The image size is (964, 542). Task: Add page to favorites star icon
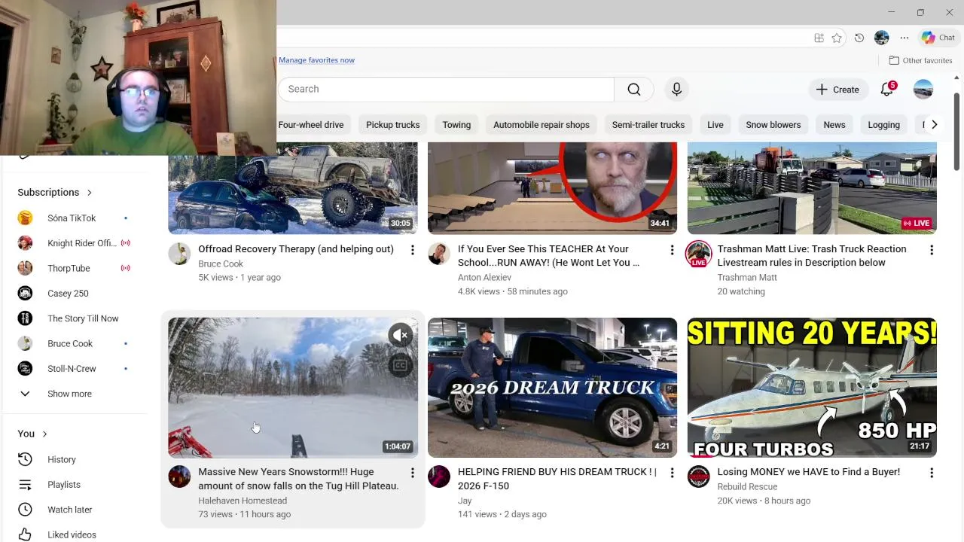tap(837, 38)
